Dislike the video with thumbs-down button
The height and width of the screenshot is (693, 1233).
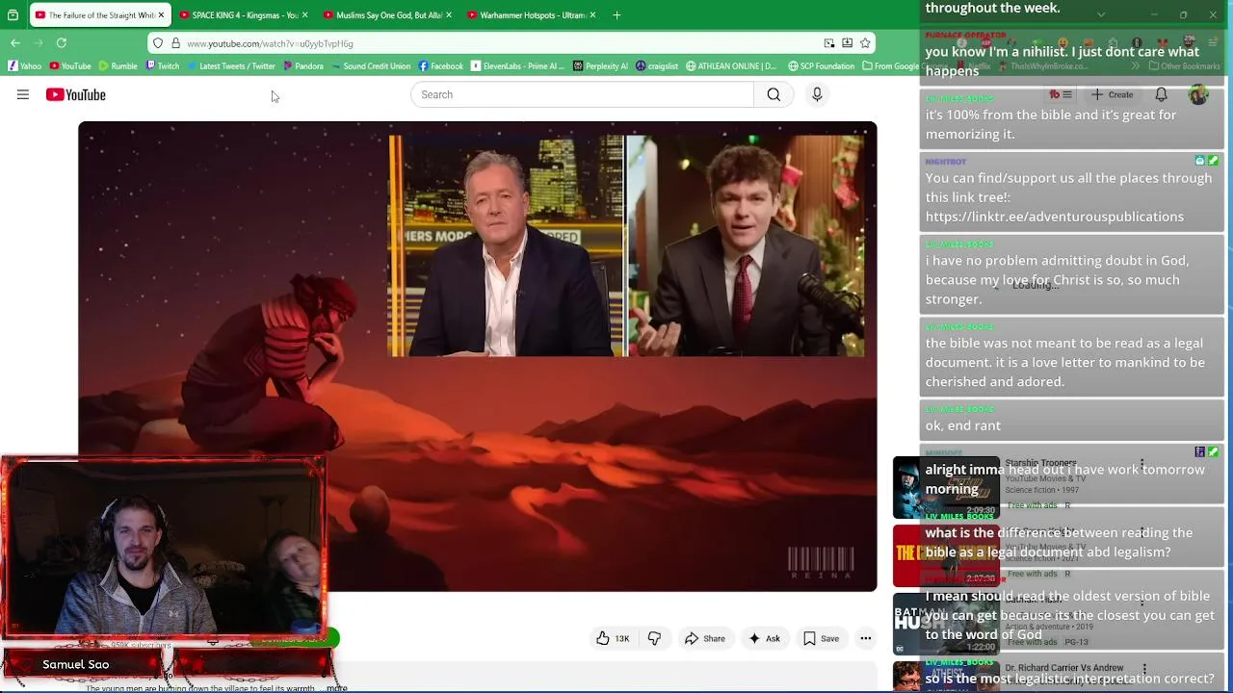pyautogui.click(x=654, y=638)
